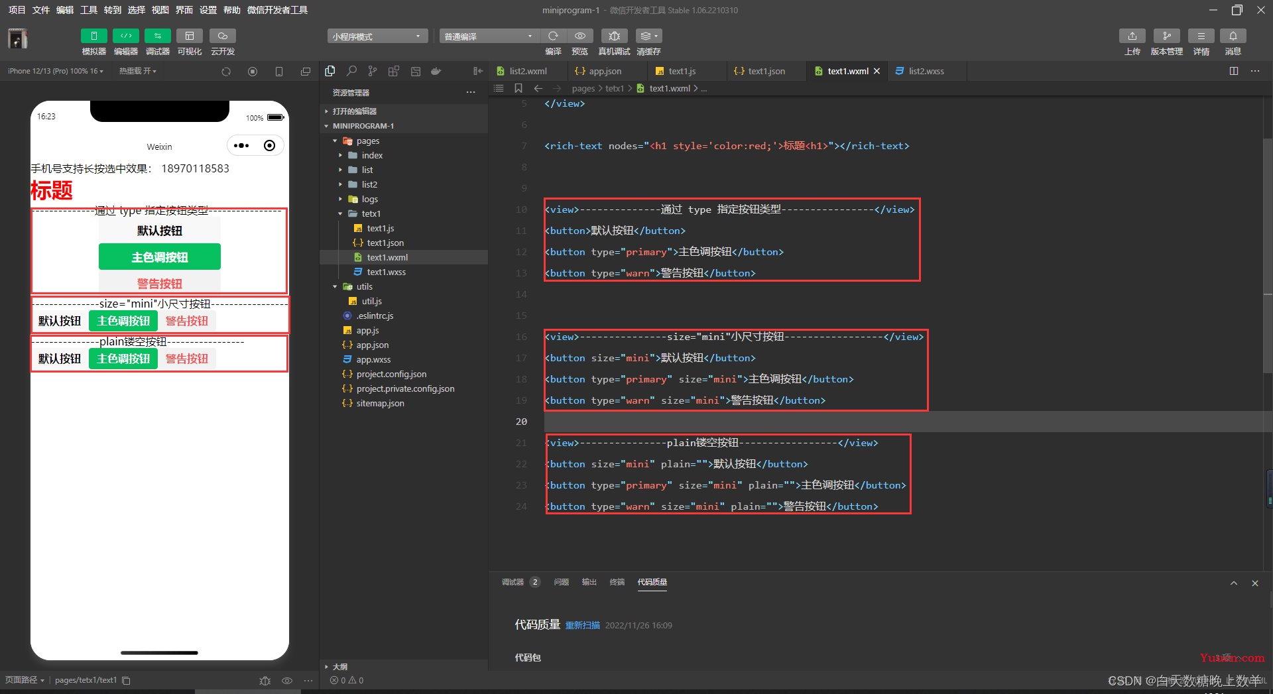Open resource manager more options (…)
Screen dimensions: 1273x694
[x=471, y=92]
